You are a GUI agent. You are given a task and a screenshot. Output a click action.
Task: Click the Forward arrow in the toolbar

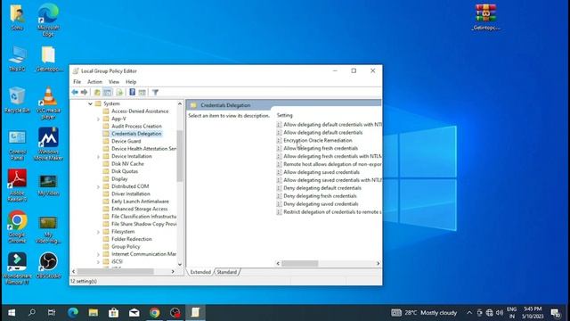(84, 93)
